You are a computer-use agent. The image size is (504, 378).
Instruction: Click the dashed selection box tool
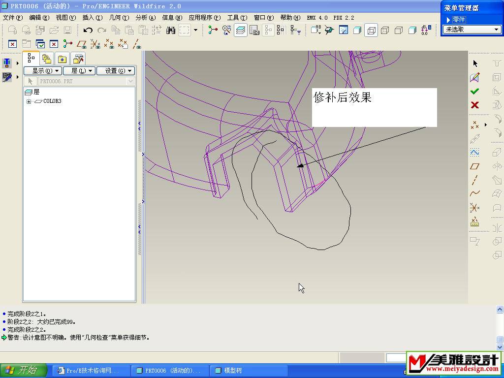coord(185,31)
